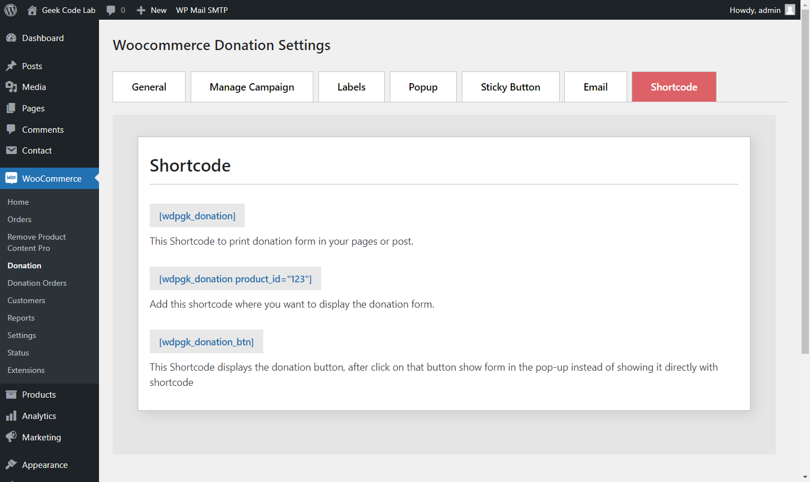
Task: Click the Products archive icon
Action: pyautogui.click(x=11, y=394)
